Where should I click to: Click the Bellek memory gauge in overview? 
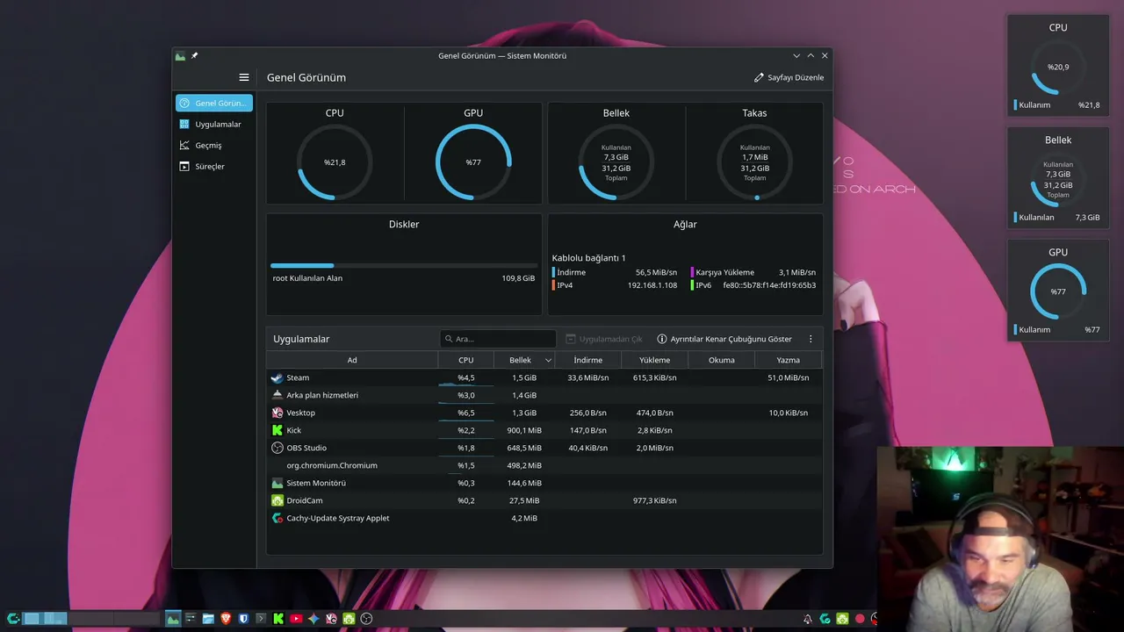[616, 162]
